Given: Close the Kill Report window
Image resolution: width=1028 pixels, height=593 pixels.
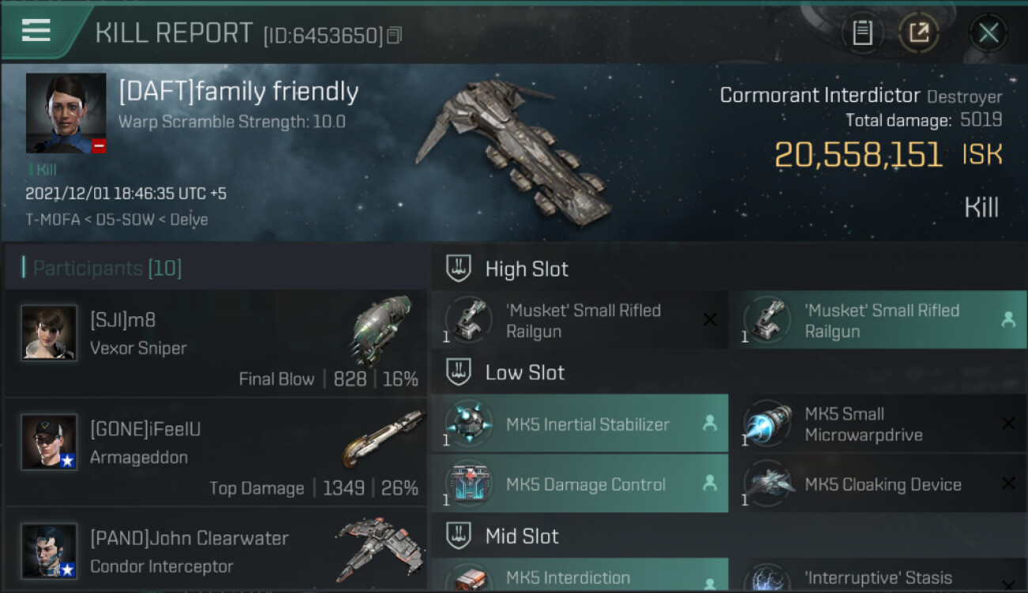Looking at the screenshot, I should [988, 33].
